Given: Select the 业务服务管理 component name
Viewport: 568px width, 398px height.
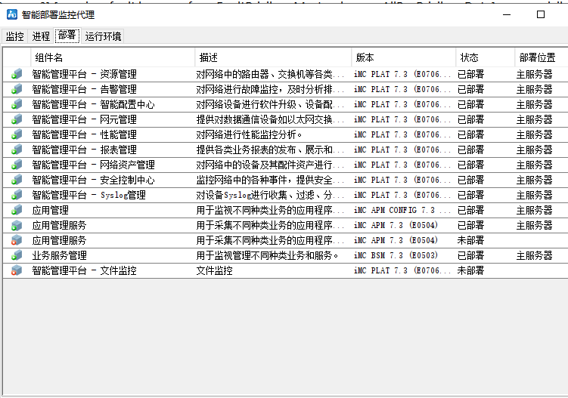Looking at the screenshot, I should [60, 255].
